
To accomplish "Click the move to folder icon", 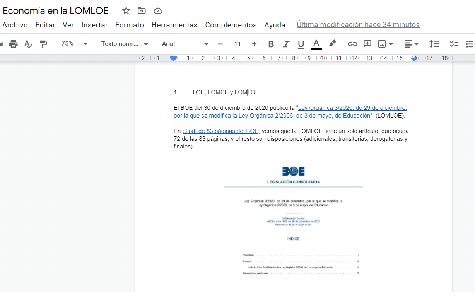I will [142, 11].
